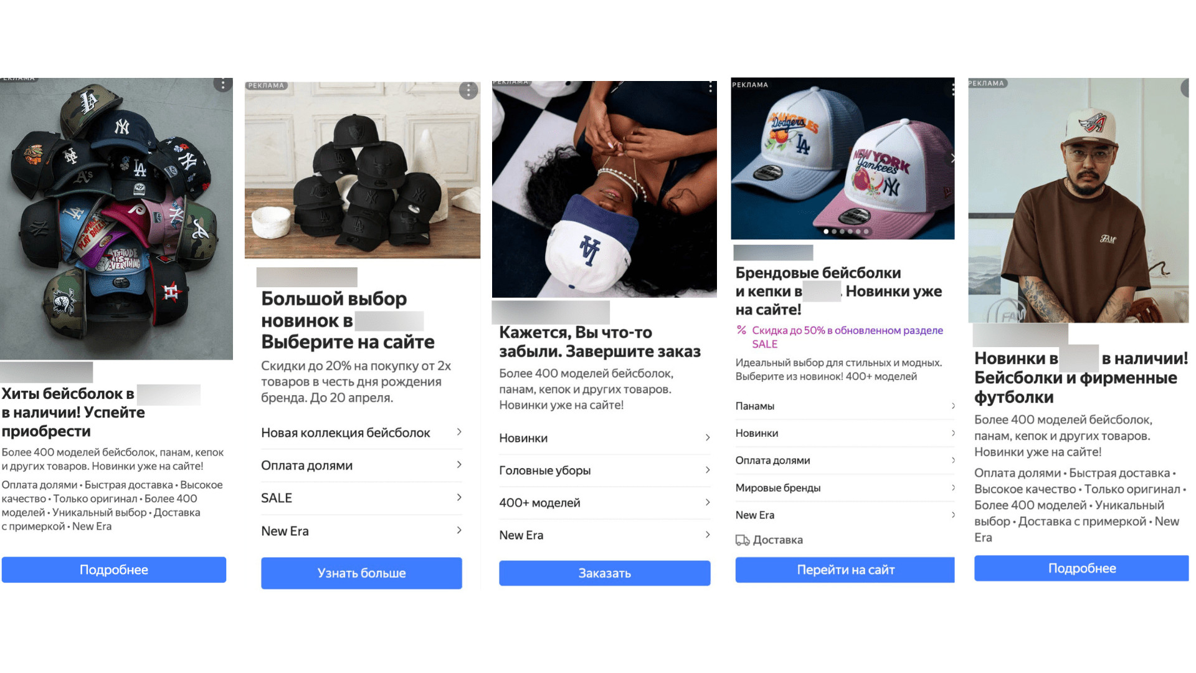This screenshot has height=673, width=1196.
Task: Click the delivery truck icon next to Доставка
Action: tap(742, 540)
